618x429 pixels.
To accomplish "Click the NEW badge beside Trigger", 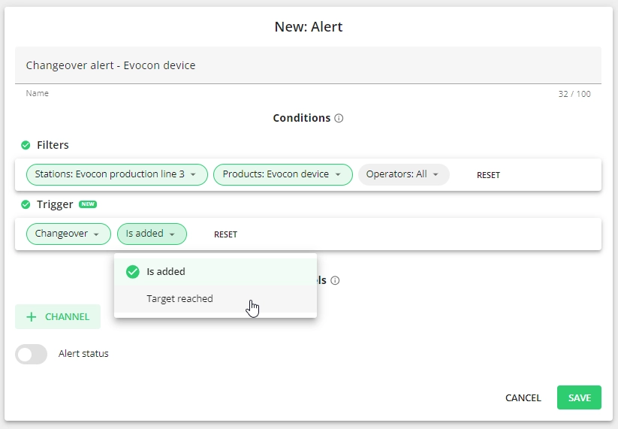I will pyautogui.click(x=88, y=204).
